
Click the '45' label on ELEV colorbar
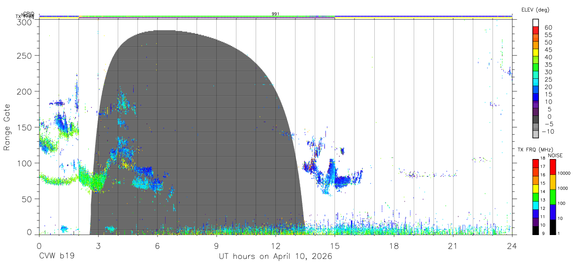547,50
